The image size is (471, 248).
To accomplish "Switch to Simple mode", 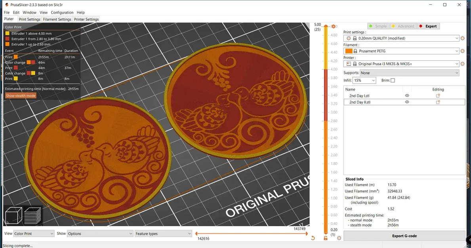I will (x=378, y=26).
